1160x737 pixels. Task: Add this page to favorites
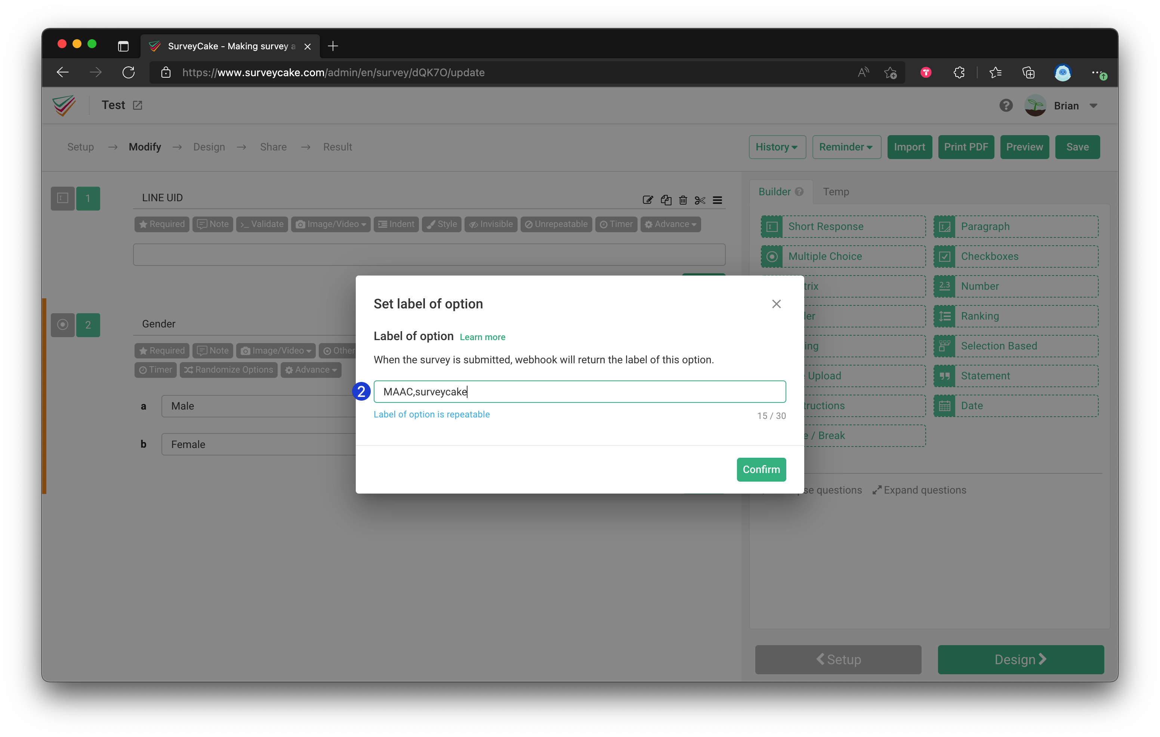pos(890,73)
